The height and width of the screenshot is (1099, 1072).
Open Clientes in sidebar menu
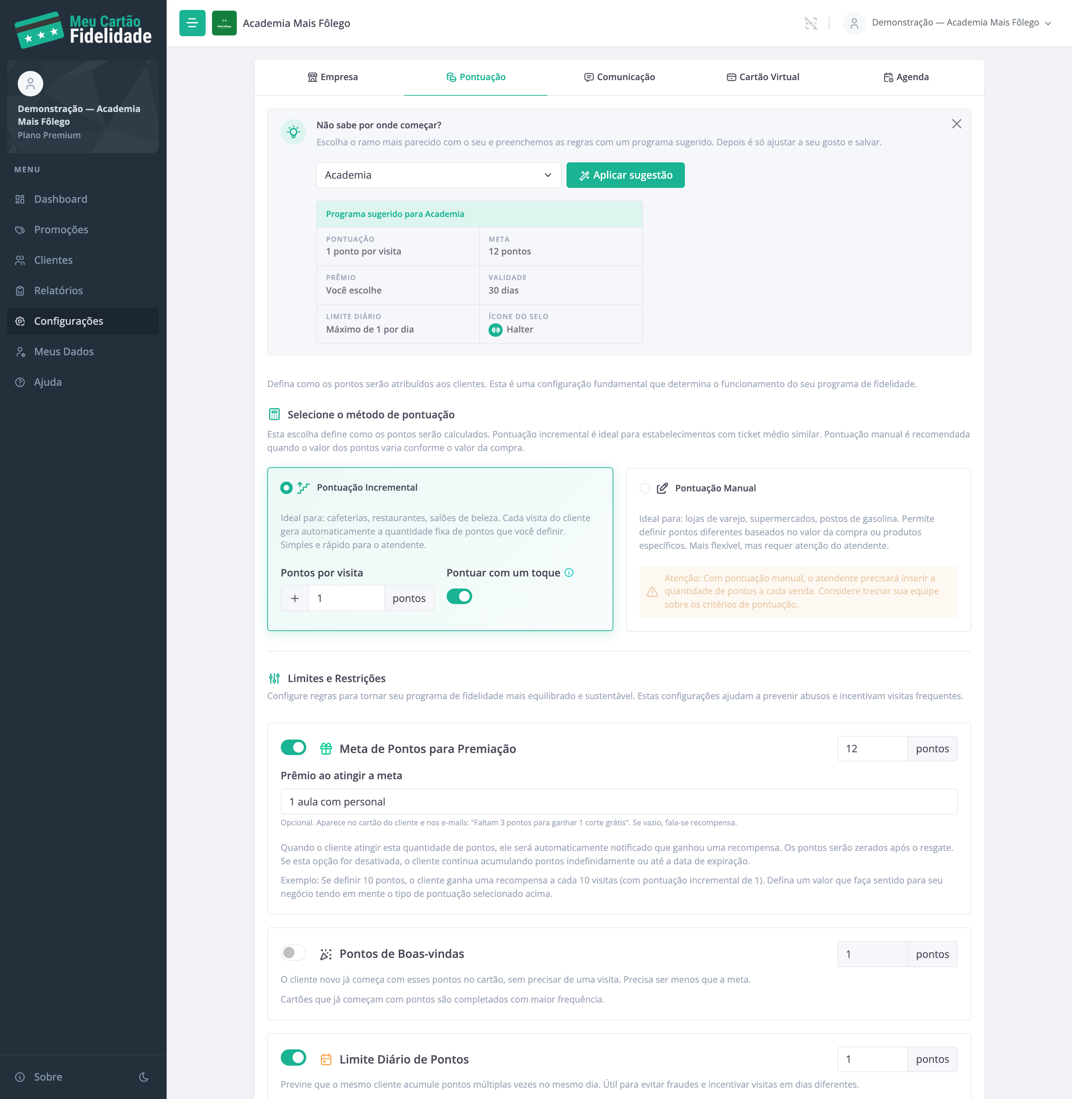(x=83, y=260)
